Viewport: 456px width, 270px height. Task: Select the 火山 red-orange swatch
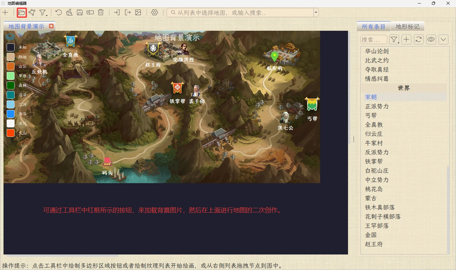(x=11, y=133)
